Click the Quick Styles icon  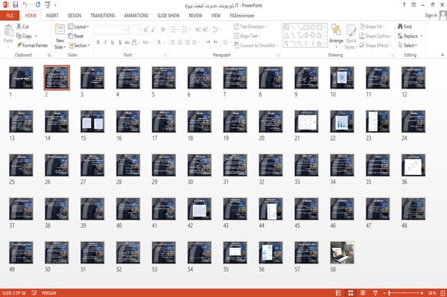click(351, 31)
